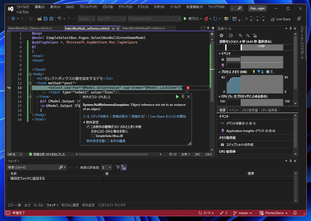
Task: Toggle break when this exception type is thrown
Action: coord(88,127)
